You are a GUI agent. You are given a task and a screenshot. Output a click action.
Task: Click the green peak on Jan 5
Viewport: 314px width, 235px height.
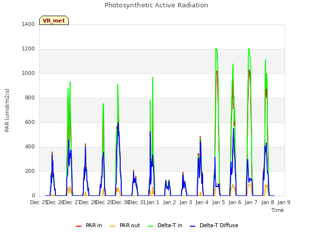216,48
